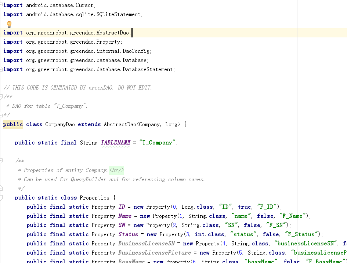
Task: Click the 'THIS CODE IS GENERATED BY greenDAO' comment
Action: point(78,88)
